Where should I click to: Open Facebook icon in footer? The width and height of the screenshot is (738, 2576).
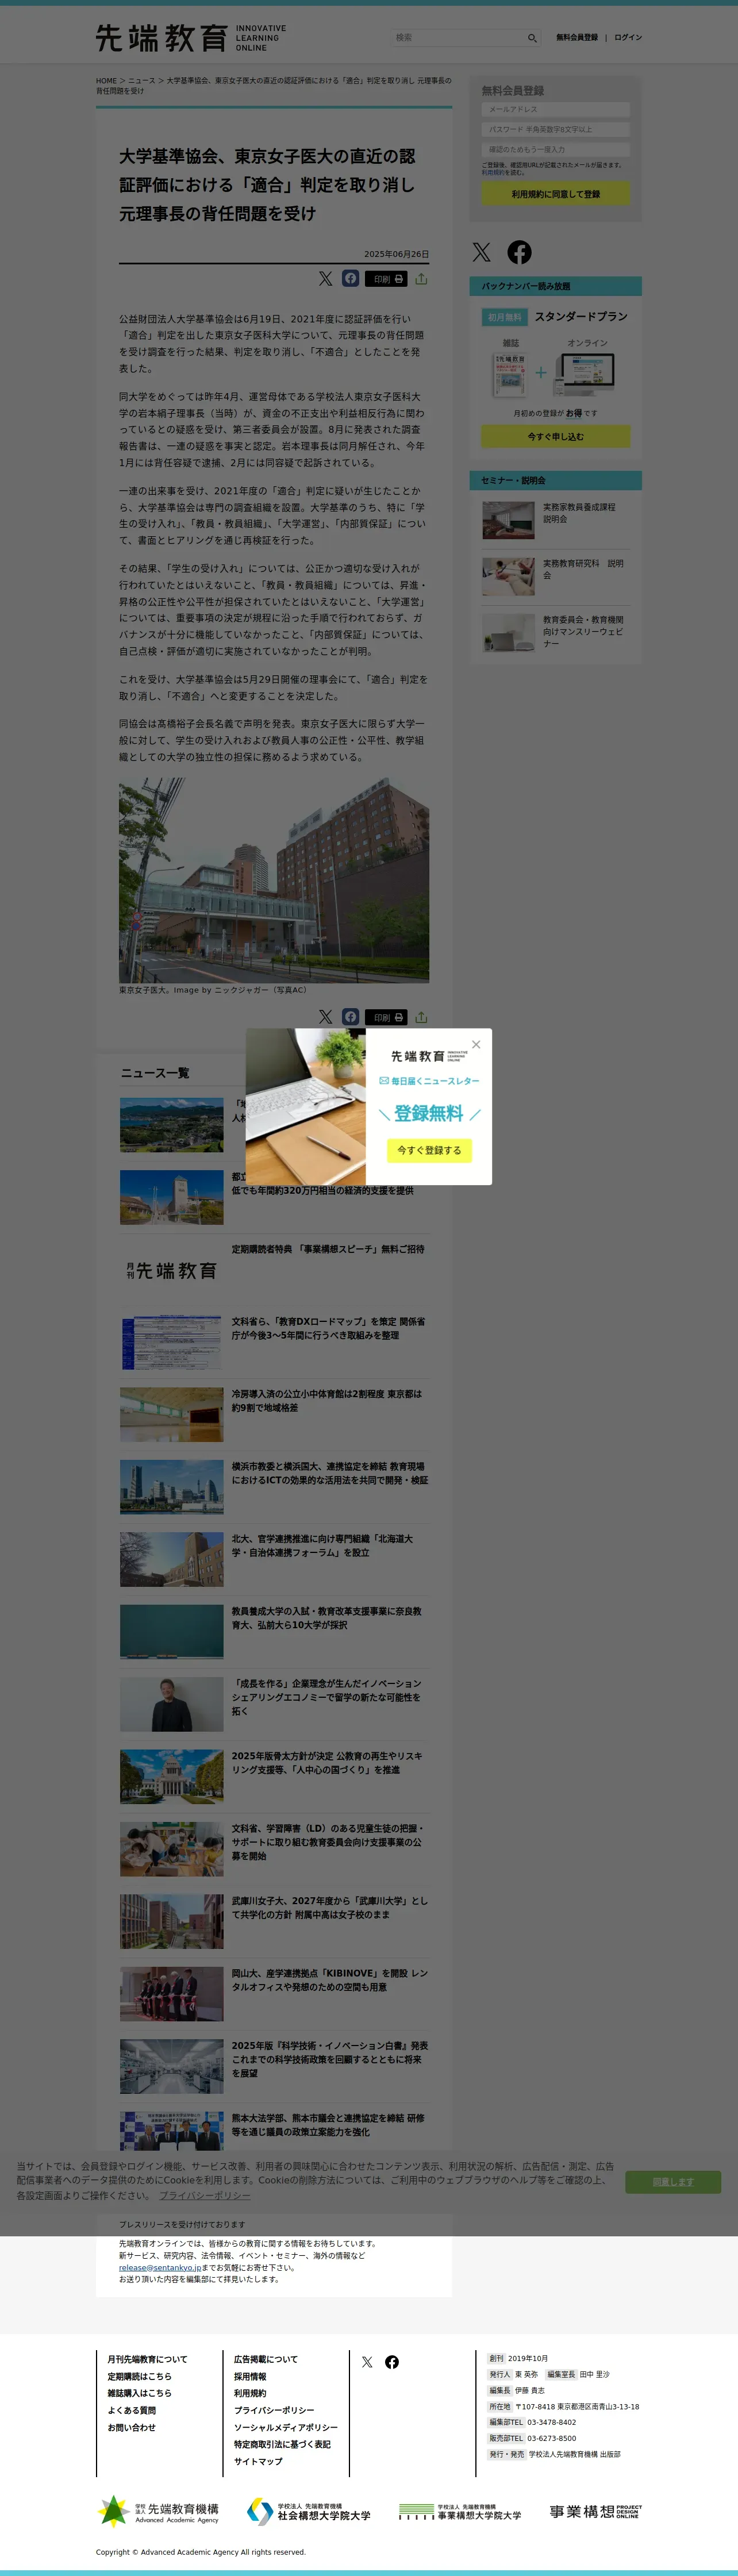click(x=392, y=2362)
